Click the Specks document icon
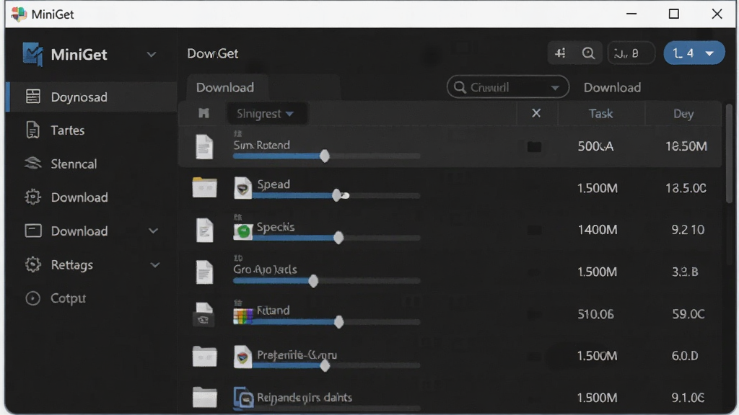The width and height of the screenshot is (739, 415). coord(204,230)
